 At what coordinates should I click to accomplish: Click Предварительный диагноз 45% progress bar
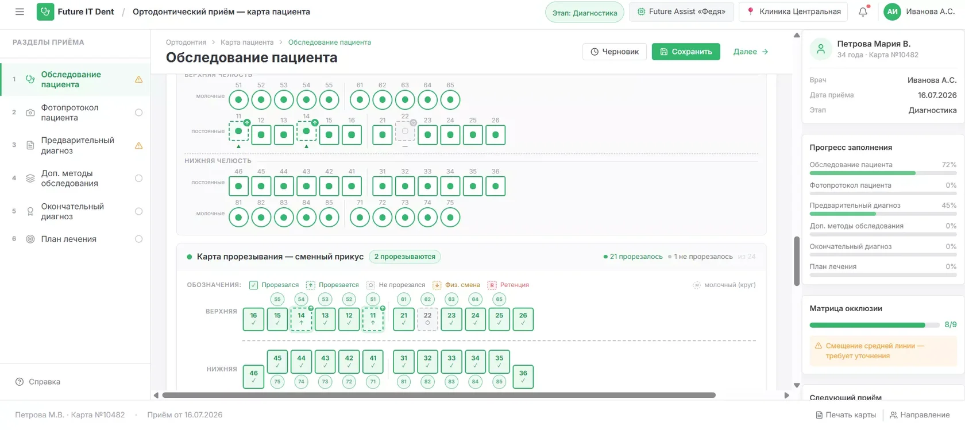883,214
